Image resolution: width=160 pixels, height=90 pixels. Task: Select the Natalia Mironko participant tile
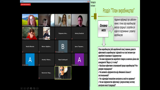(30, 46)
